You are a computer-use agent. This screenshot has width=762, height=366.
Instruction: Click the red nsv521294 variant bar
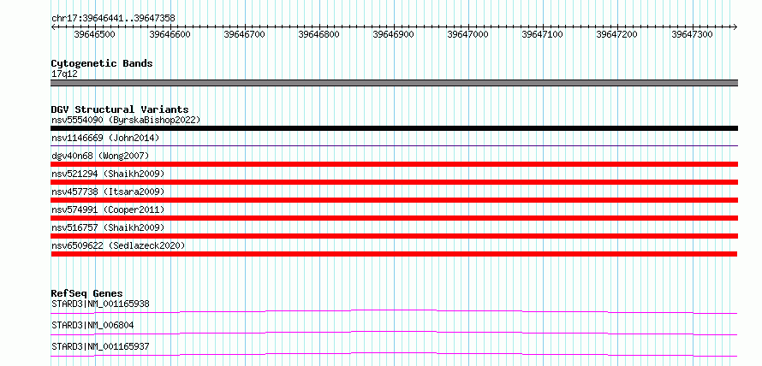394,182
